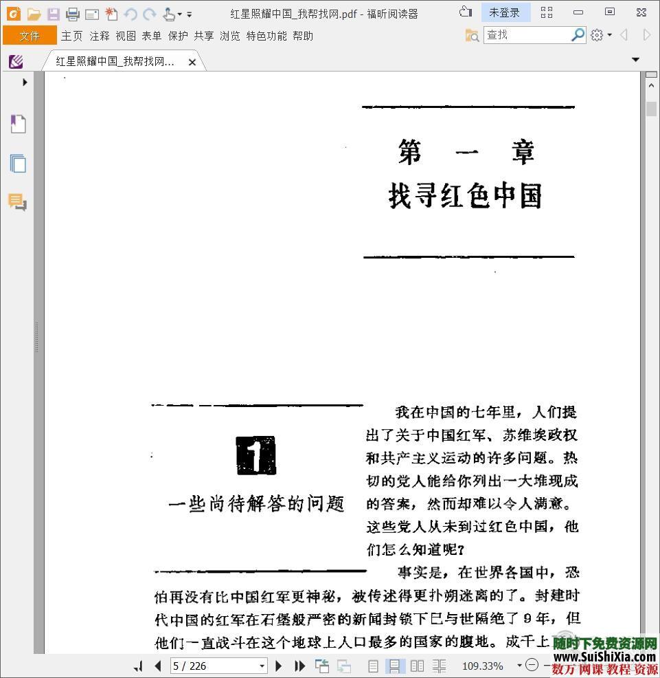The width and height of the screenshot is (660, 678).
Task: Print the document via the Print icon
Action: (71, 13)
